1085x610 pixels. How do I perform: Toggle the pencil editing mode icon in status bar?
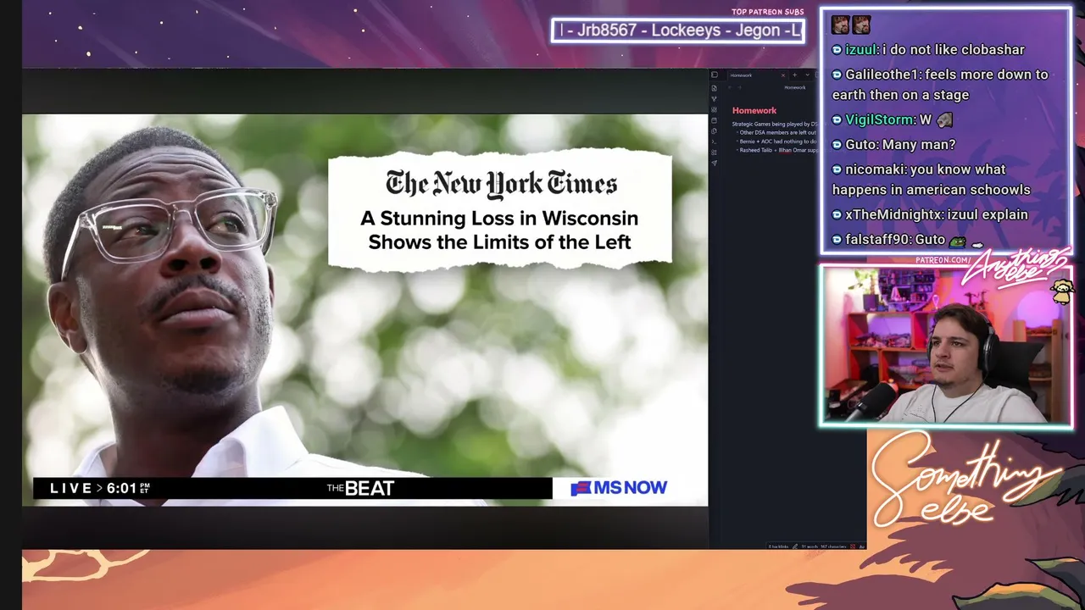tap(795, 546)
